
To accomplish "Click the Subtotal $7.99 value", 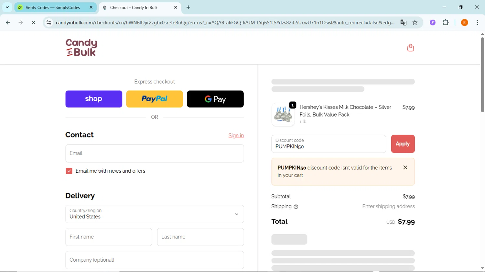I will (x=409, y=196).
